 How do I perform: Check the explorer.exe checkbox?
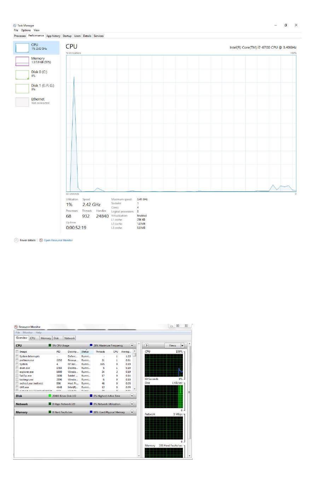point(17,372)
